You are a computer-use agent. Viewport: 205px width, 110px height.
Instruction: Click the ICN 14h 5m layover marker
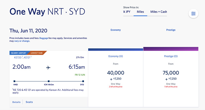tap(49, 81)
